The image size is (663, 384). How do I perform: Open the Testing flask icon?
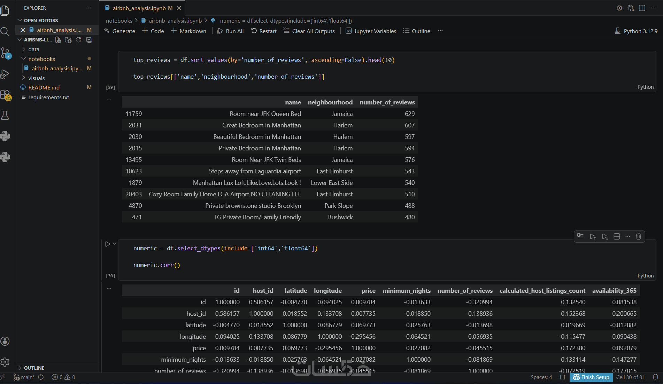click(5, 115)
